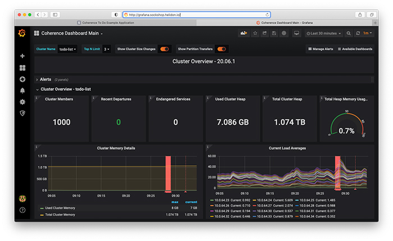Zoom out time range with magnifier

click(349, 33)
